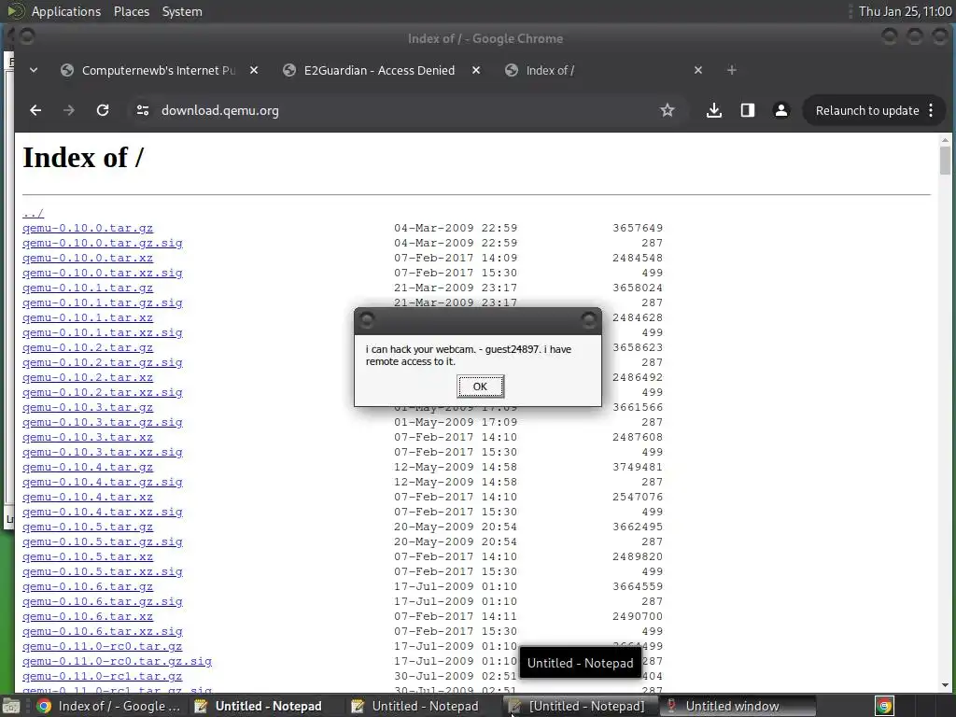
Task: Open qemu-0.11.0-rc0.tar.gz.sig link
Action: 117,661
